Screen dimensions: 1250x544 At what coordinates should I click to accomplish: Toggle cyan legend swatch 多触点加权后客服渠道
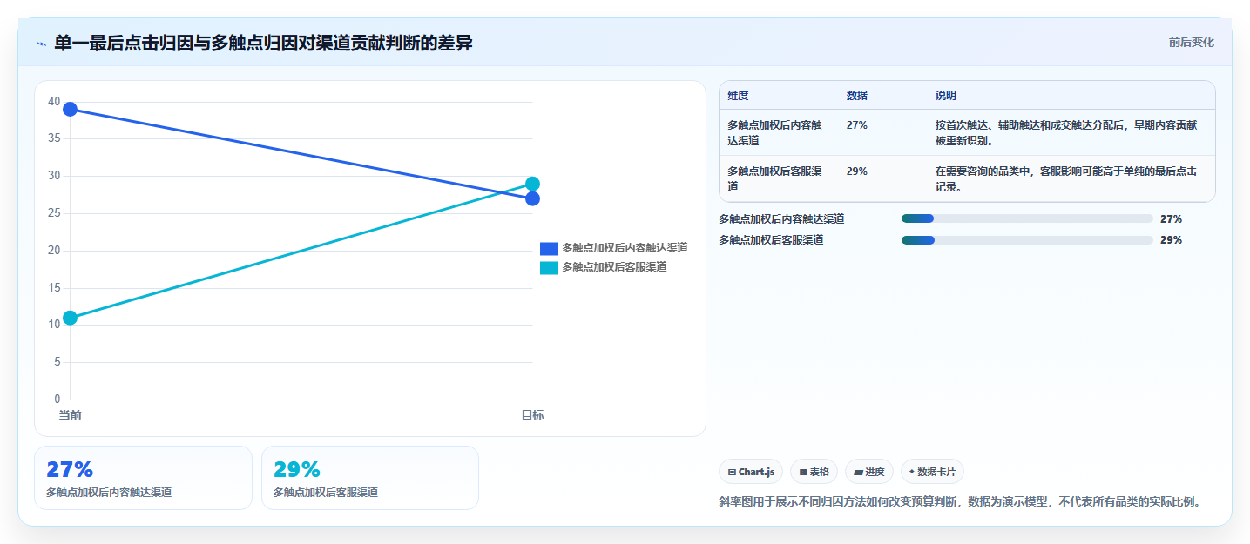(549, 267)
